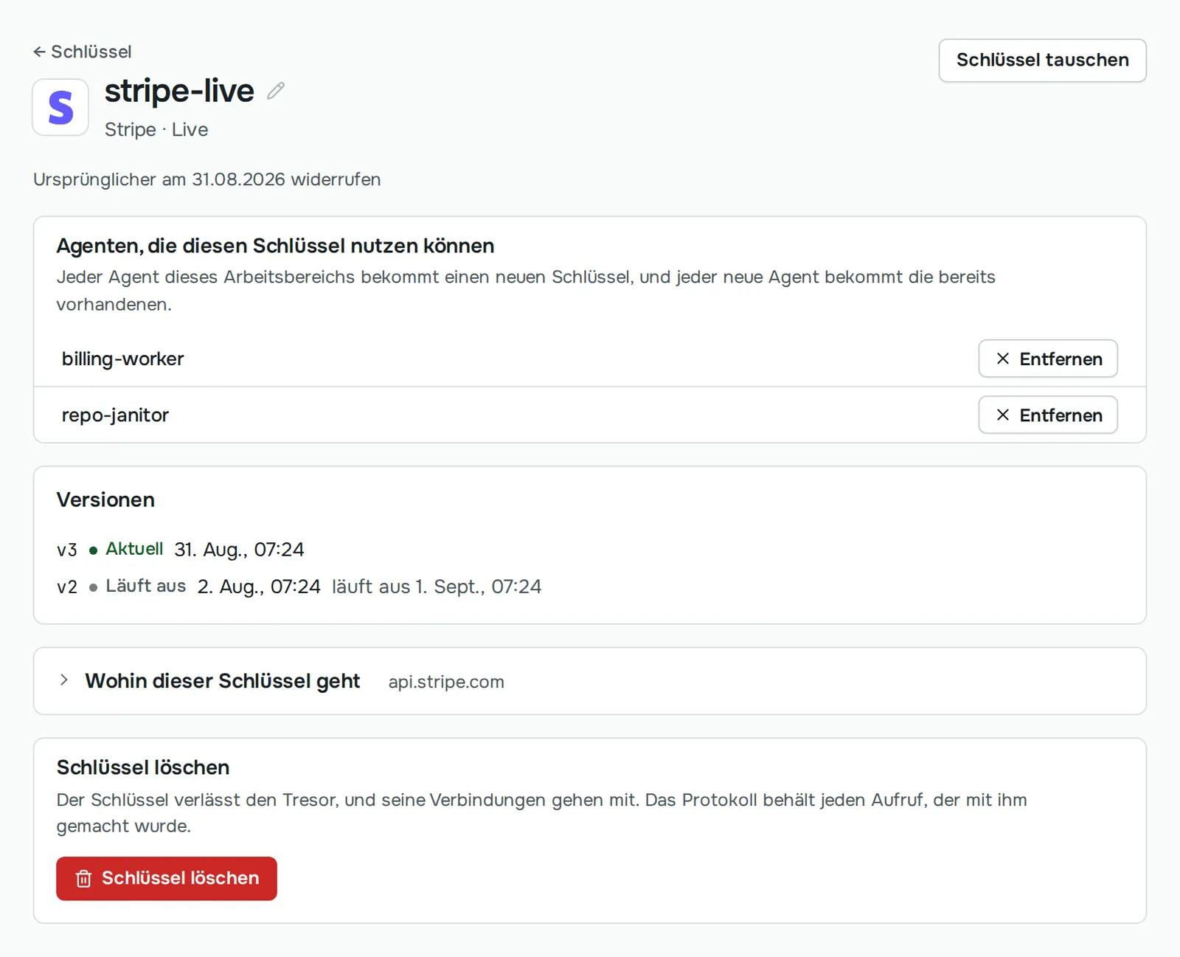Click the 31. Aug., 07:24 timestamp
Screen dimensions: 1180x957
coord(239,550)
